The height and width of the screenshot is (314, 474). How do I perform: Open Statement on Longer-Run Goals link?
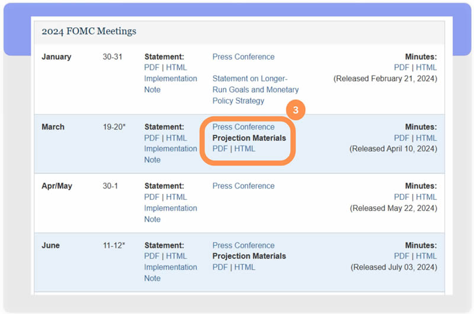(255, 89)
